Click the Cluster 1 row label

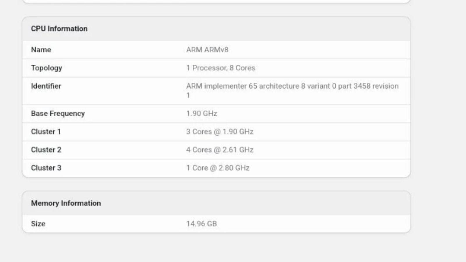click(46, 132)
